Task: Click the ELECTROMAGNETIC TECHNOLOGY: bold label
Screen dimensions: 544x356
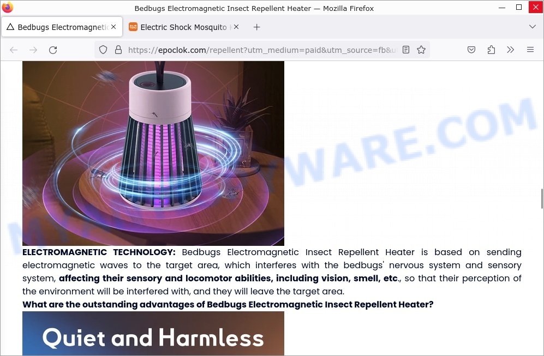Action: (x=99, y=252)
